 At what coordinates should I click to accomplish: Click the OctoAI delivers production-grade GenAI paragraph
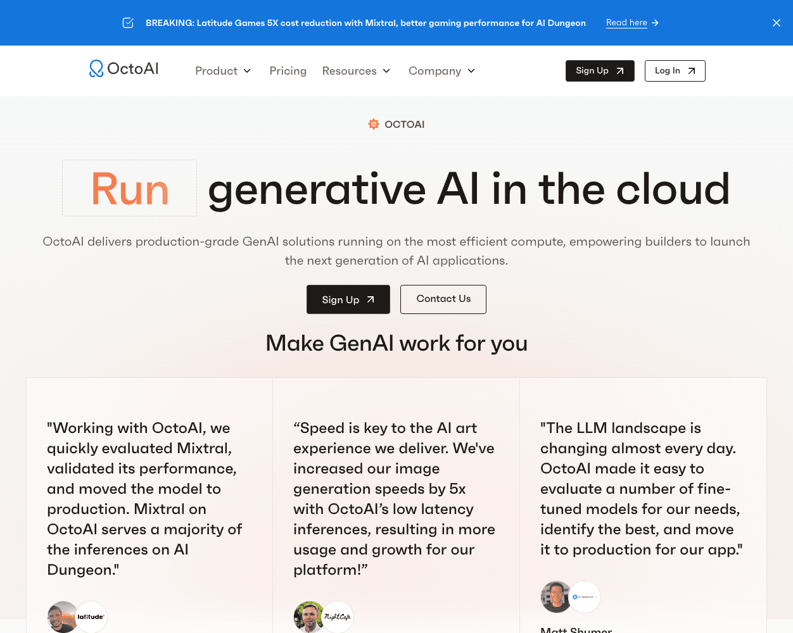[x=396, y=251]
